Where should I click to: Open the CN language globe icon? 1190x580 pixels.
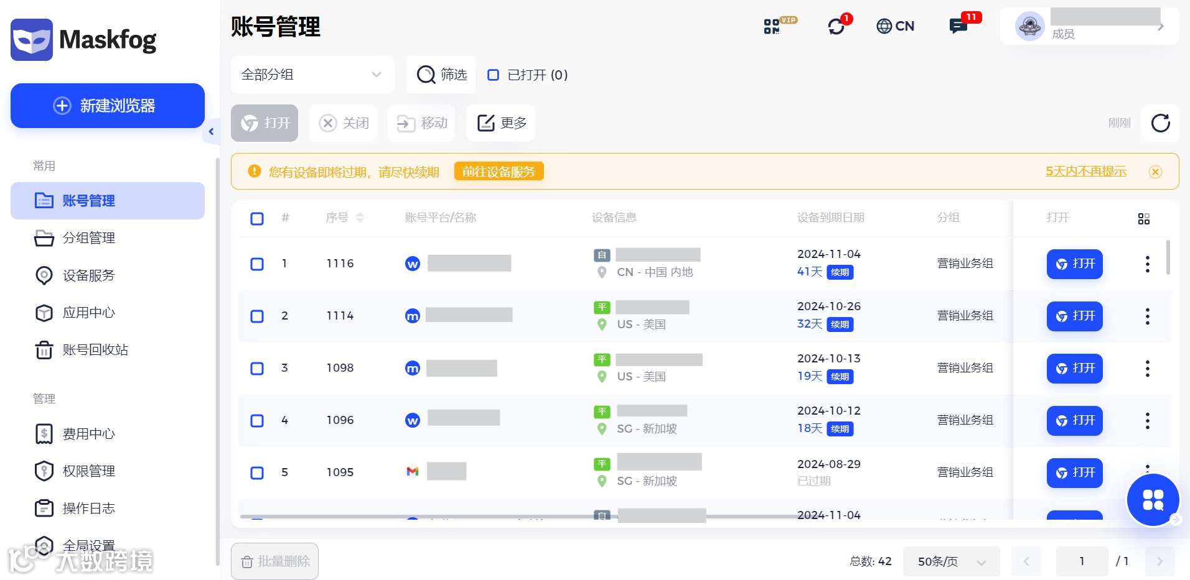(x=895, y=26)
